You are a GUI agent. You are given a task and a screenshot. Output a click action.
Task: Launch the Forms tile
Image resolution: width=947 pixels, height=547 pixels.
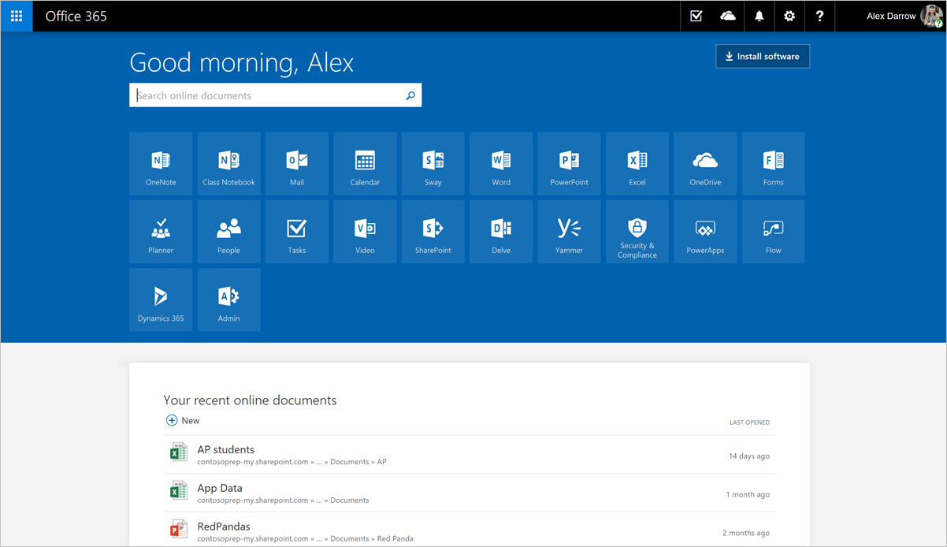pos(774,164)
